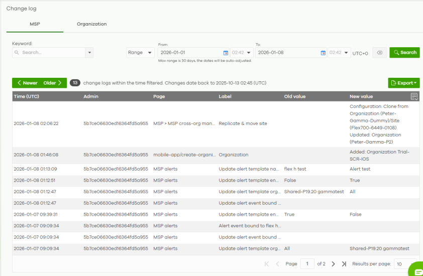The width and height of the screenshot is (423, 276).
Task: Click the To date calendar icon
Action: click(x=323, y=53)
